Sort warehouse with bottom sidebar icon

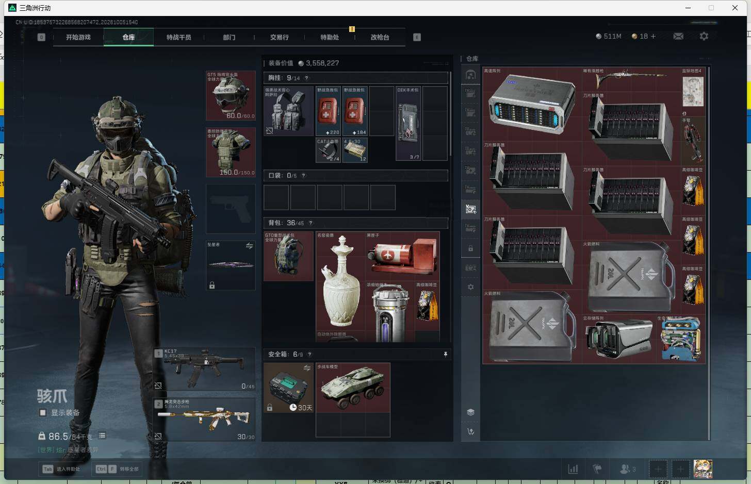coord(470,431)
